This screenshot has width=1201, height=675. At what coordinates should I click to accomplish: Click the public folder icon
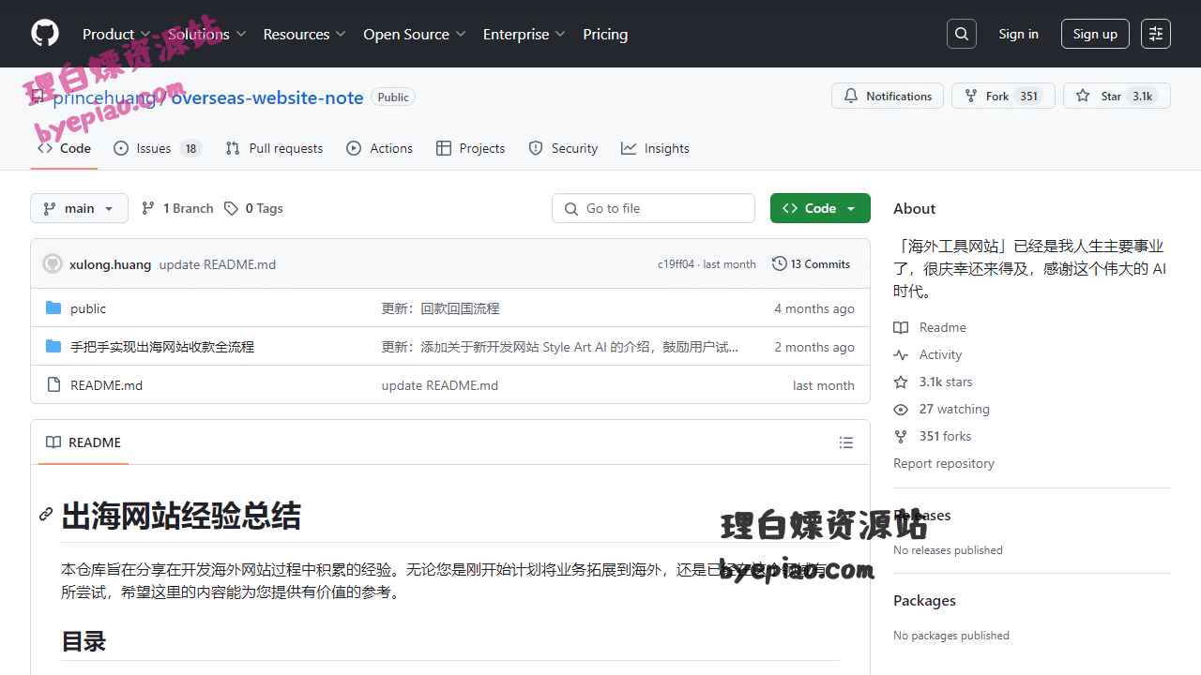(53, 308)
